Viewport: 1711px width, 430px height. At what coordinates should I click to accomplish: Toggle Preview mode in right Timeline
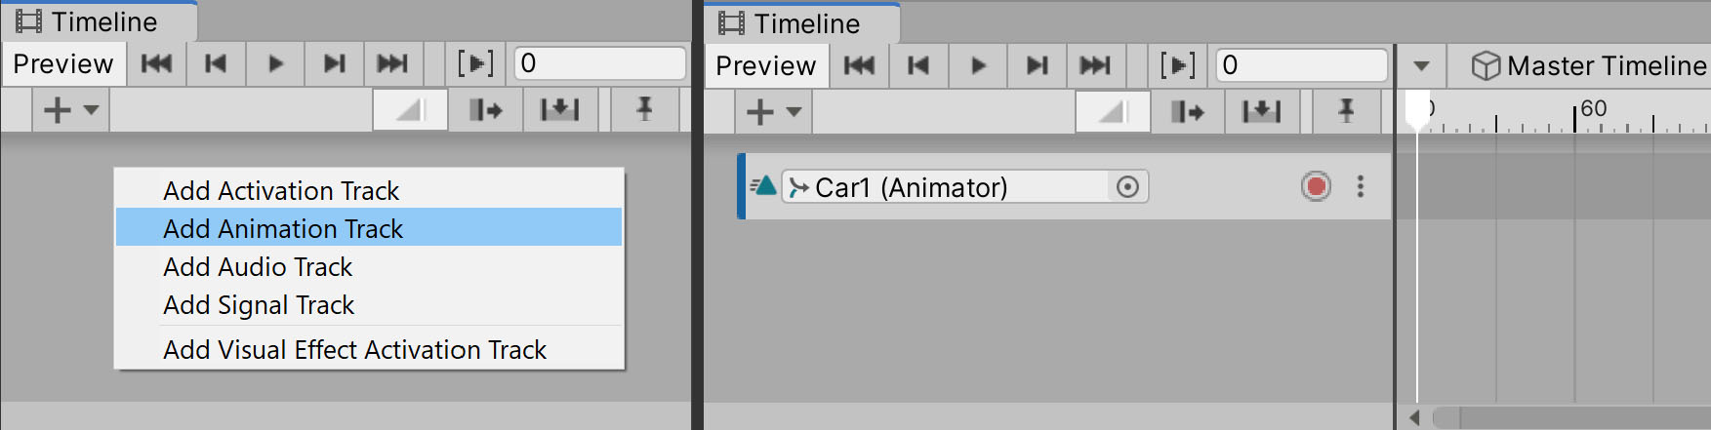click(x=765, y=65)
